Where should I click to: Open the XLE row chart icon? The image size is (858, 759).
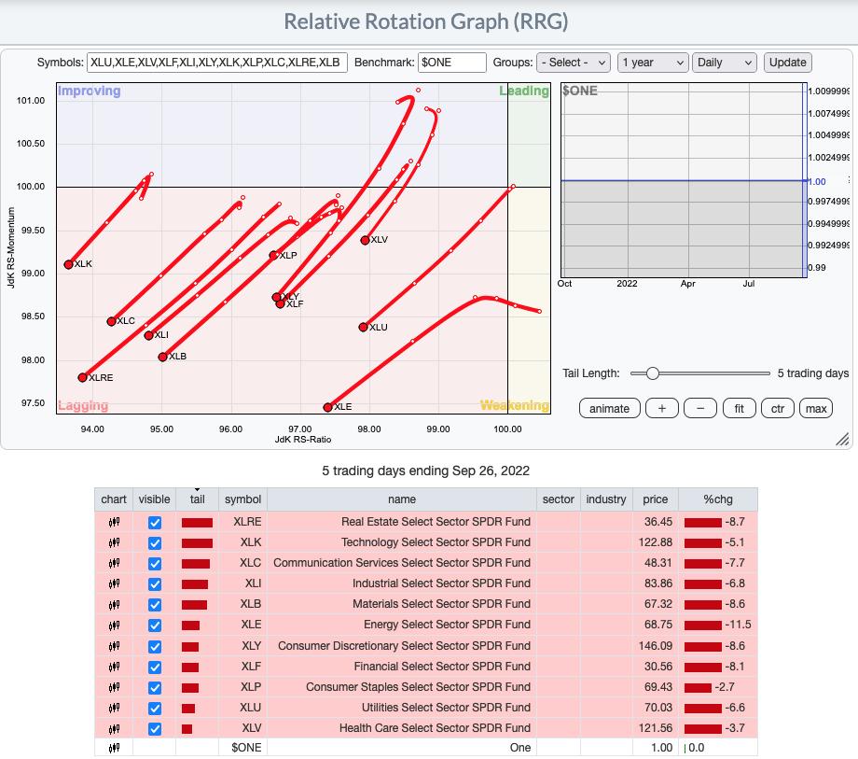(x=114, y=625)
